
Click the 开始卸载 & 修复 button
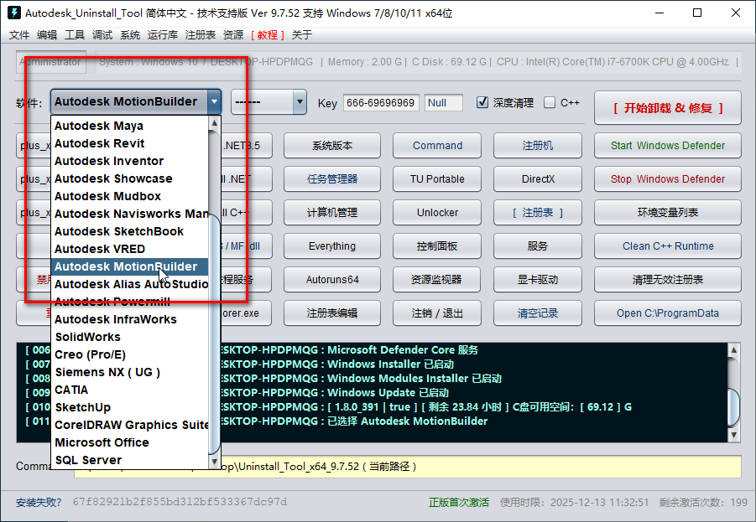[x=668, y=108]
